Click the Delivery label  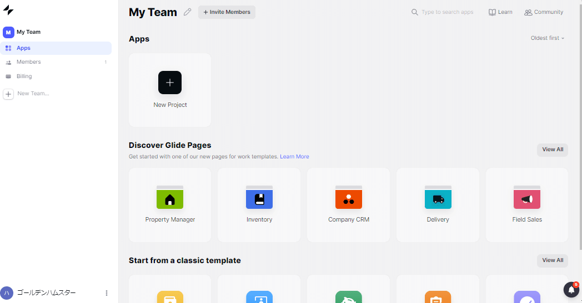click(x=438, y=220)
